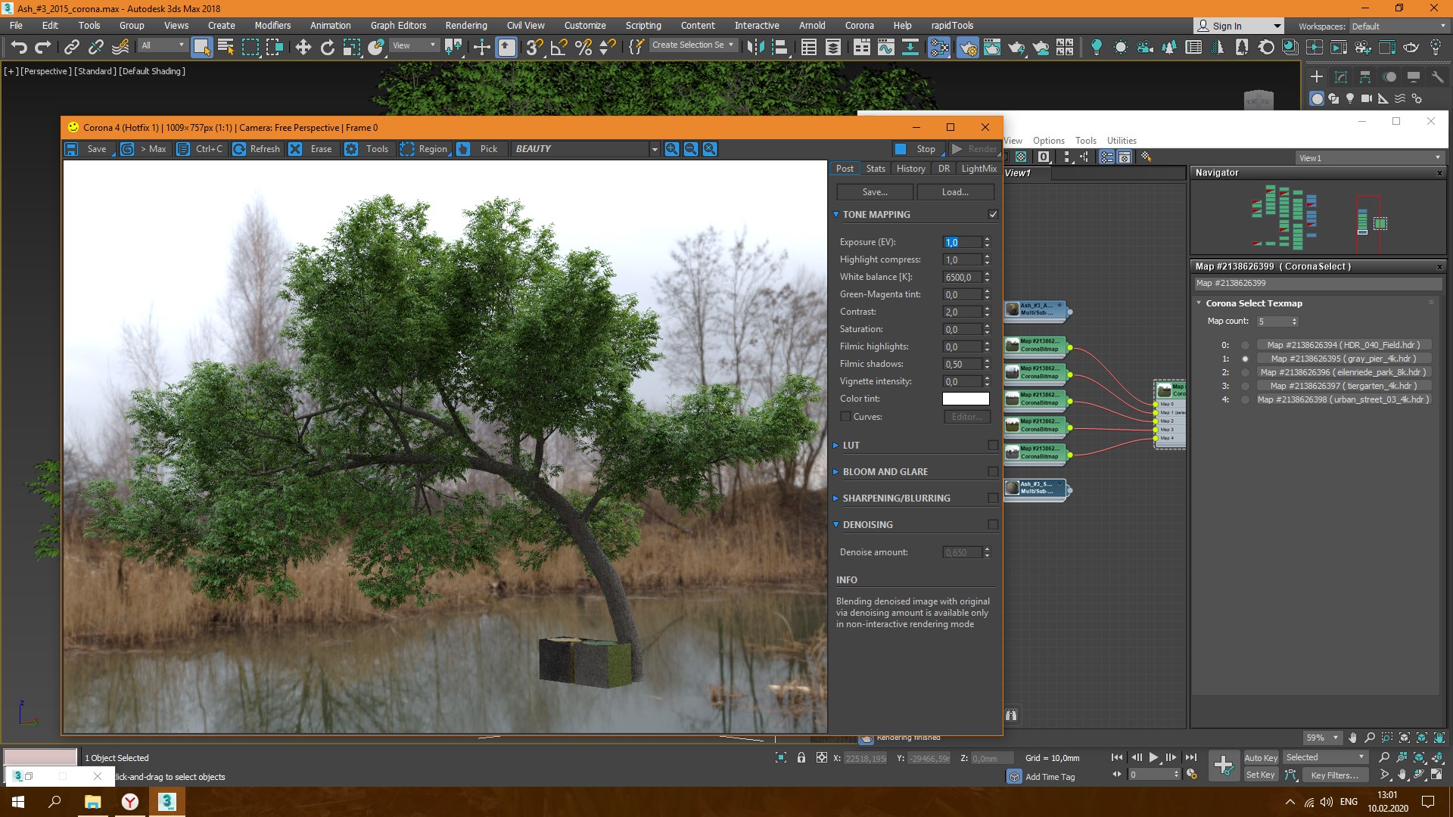The image size is (1453, 817).
Task: Switch to the LightMix tab
Action: pos(979,169)
